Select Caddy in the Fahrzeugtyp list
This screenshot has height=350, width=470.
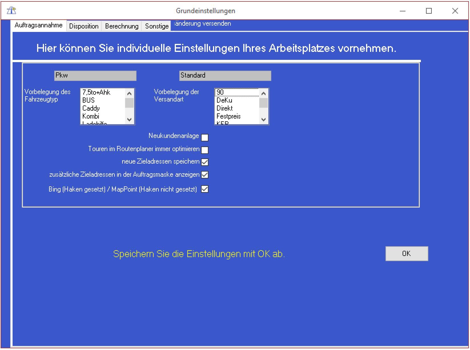pyautogui.click(x=91, y=108)
